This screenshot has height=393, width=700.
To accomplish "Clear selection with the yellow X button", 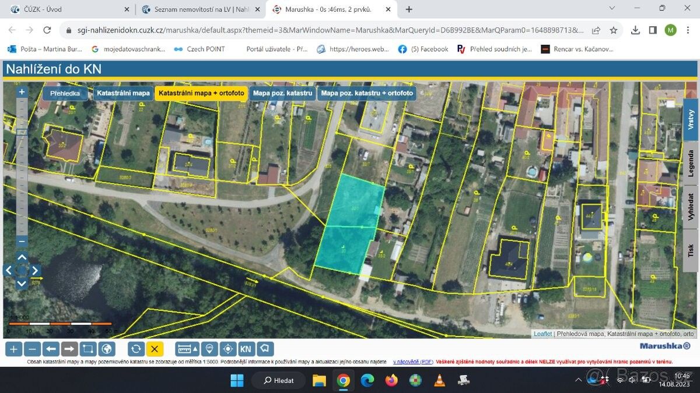I will click(155, 349).
